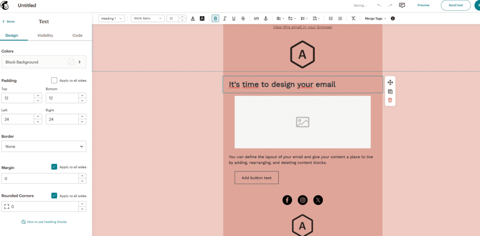The width and height of the screenshot is (480, 236).
Task: Open the Work Sans font dropdown
Action: pos(148,19)
